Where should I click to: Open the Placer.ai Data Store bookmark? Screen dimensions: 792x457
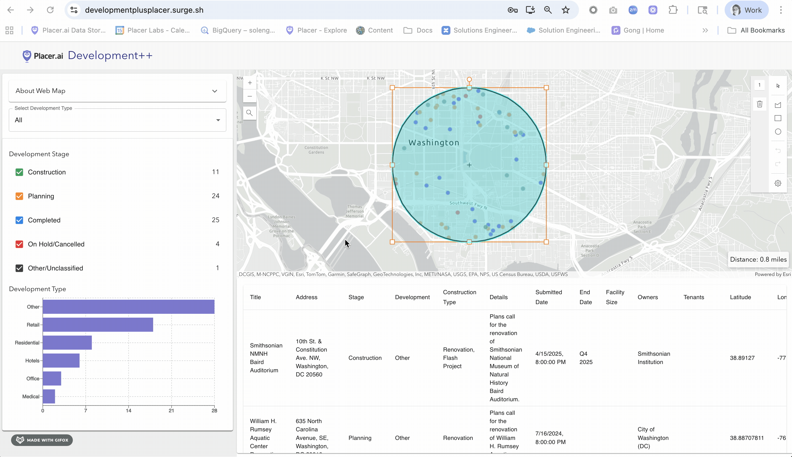[68, 30]
